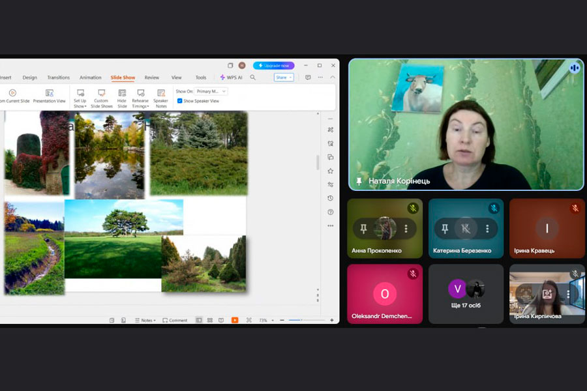Viewport: 587px width, 391px height.
Task: Select the Slide Show tab
Action: click(123, 78)
